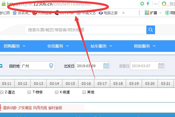Click the return date field 2019-03-07

pos(148,66)
